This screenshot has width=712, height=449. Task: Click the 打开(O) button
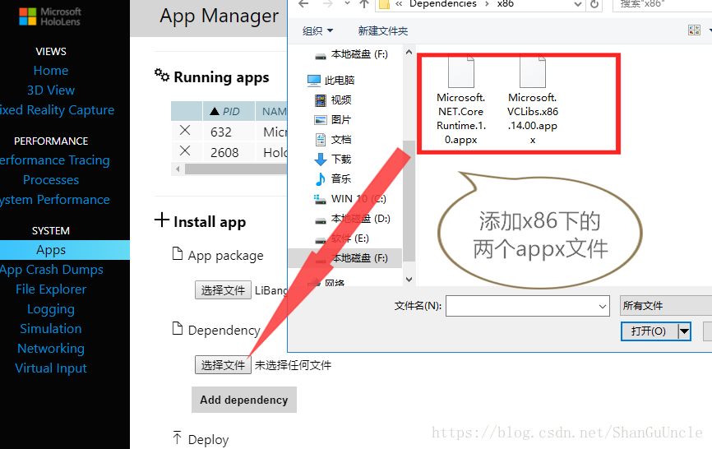[650, 331]
